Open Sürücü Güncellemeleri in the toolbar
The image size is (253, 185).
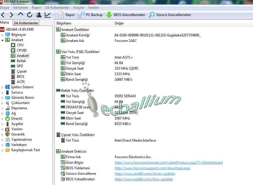(170, 15)
